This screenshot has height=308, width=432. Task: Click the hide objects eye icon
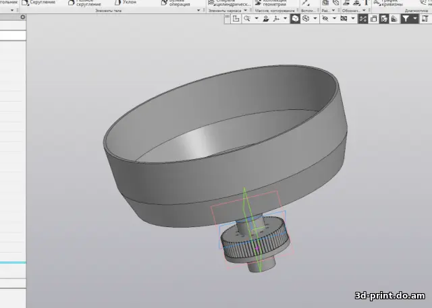(325, 19)
